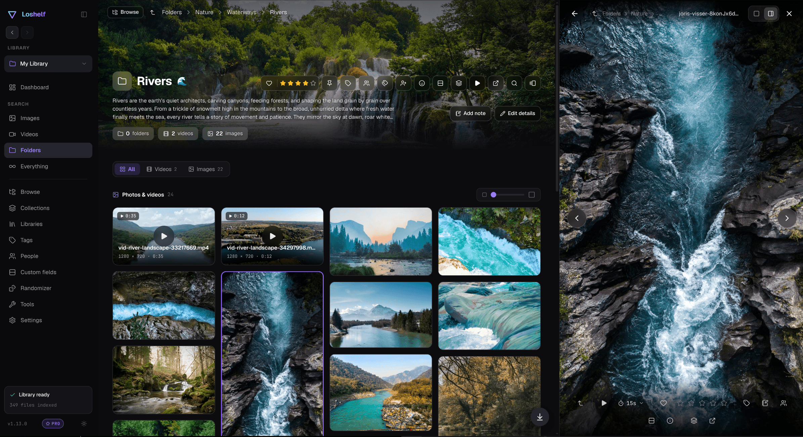
Task: Open Collections in sidebar
Action: pos(48,208)
